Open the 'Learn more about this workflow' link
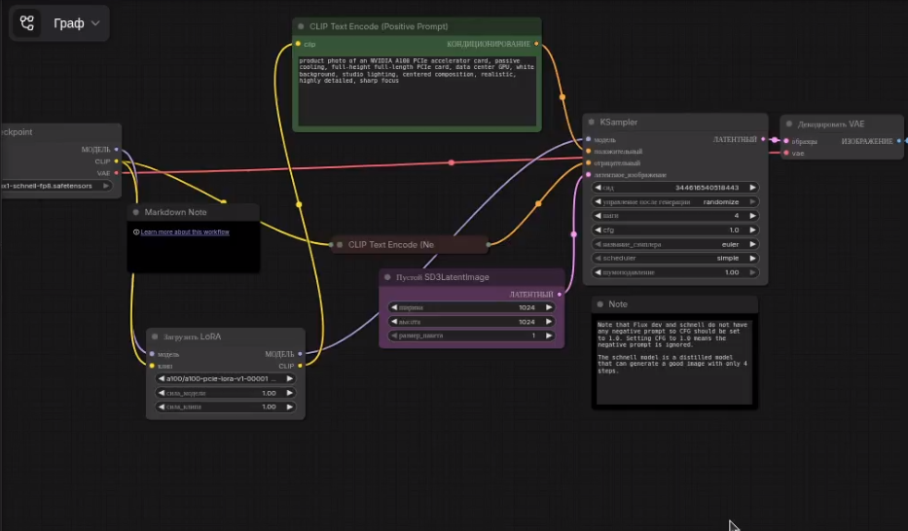 (x=185, y=232)
